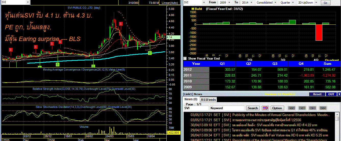Click the 310/300 value in top bar

click(x=133, y=3)
